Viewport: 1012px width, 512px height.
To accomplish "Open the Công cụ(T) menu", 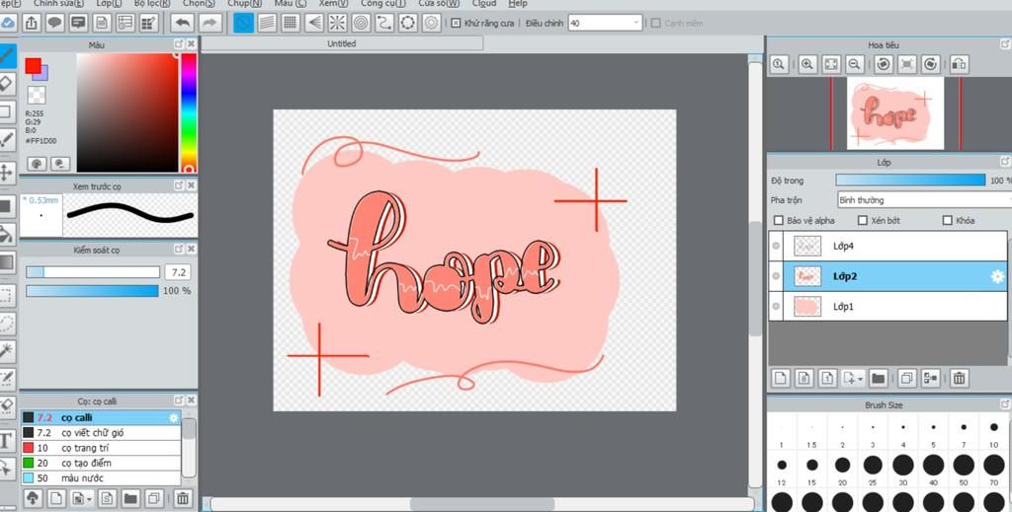I will [x=383, y=4].
